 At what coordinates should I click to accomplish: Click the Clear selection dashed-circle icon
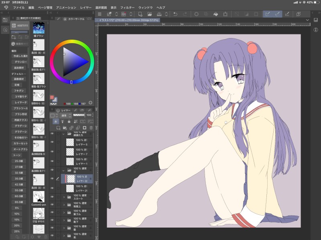[196, 14]
